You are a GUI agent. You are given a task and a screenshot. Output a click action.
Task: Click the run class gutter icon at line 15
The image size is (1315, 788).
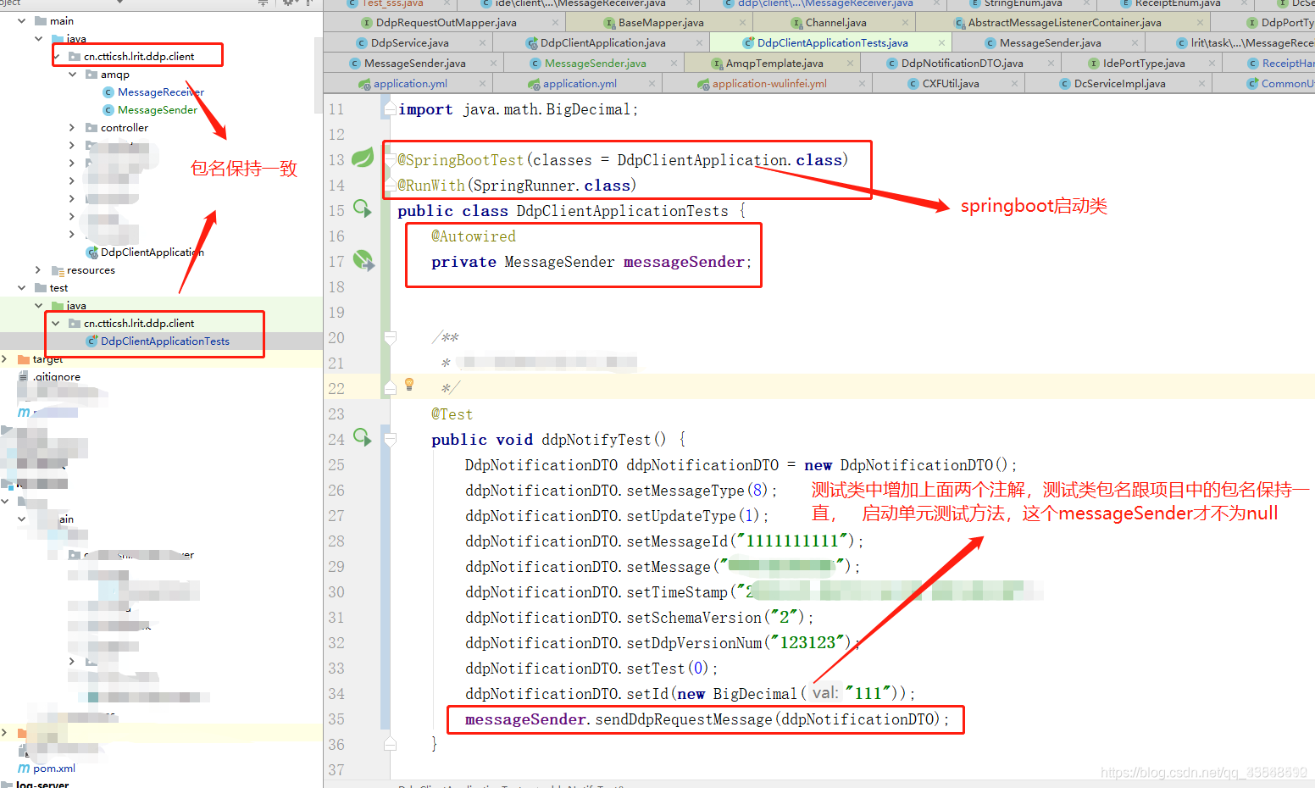363,208
